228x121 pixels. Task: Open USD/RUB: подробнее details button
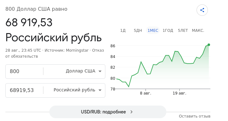point(108,112)
